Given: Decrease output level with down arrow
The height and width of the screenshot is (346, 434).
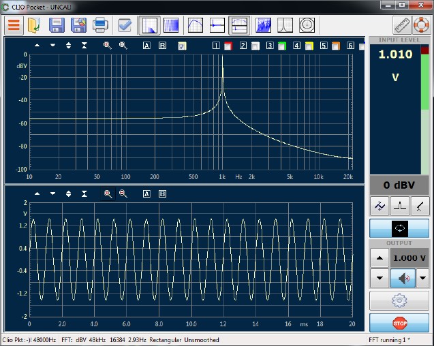Looking at the screenshot, I should point(379,278).
